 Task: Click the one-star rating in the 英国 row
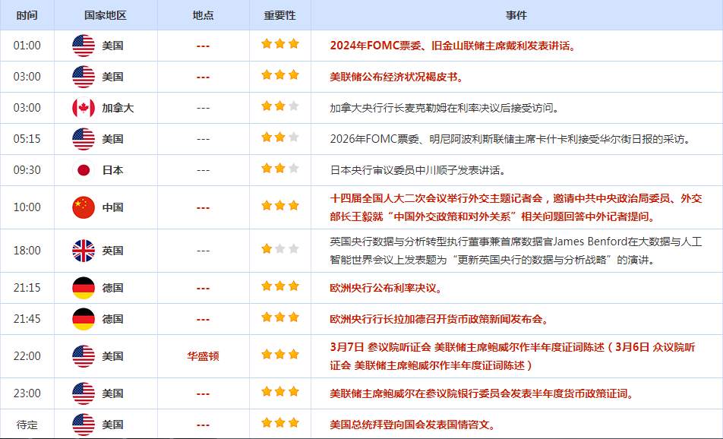pos(280,249)
